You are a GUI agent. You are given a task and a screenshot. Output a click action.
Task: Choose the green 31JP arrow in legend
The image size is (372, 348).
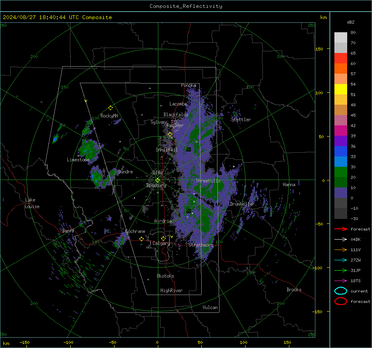point(341,270)
